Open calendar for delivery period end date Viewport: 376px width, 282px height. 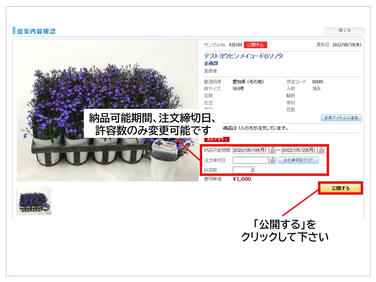(x=321, y=150)
